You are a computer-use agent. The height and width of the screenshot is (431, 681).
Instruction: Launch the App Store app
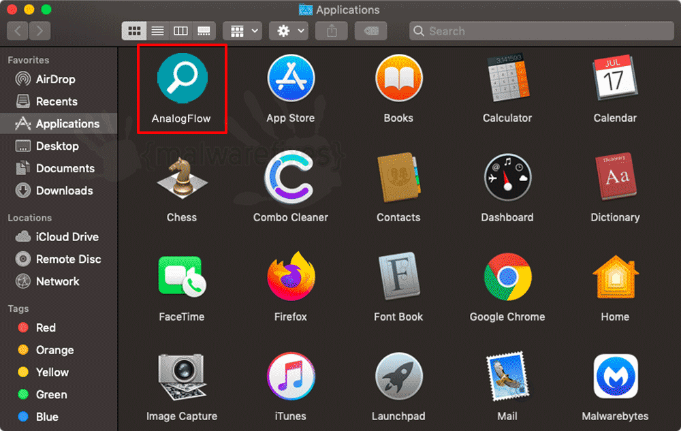pyautogui.click(x=291, y=78)
